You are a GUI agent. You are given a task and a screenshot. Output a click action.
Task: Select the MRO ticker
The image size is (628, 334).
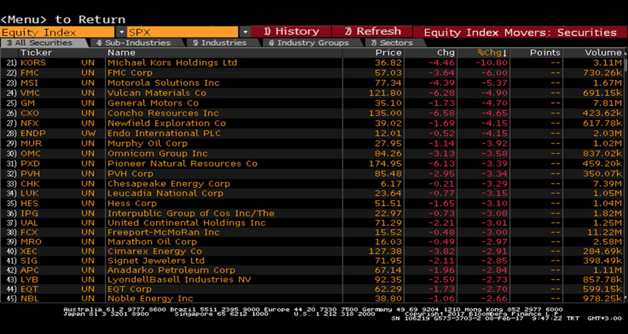[30, 242]
